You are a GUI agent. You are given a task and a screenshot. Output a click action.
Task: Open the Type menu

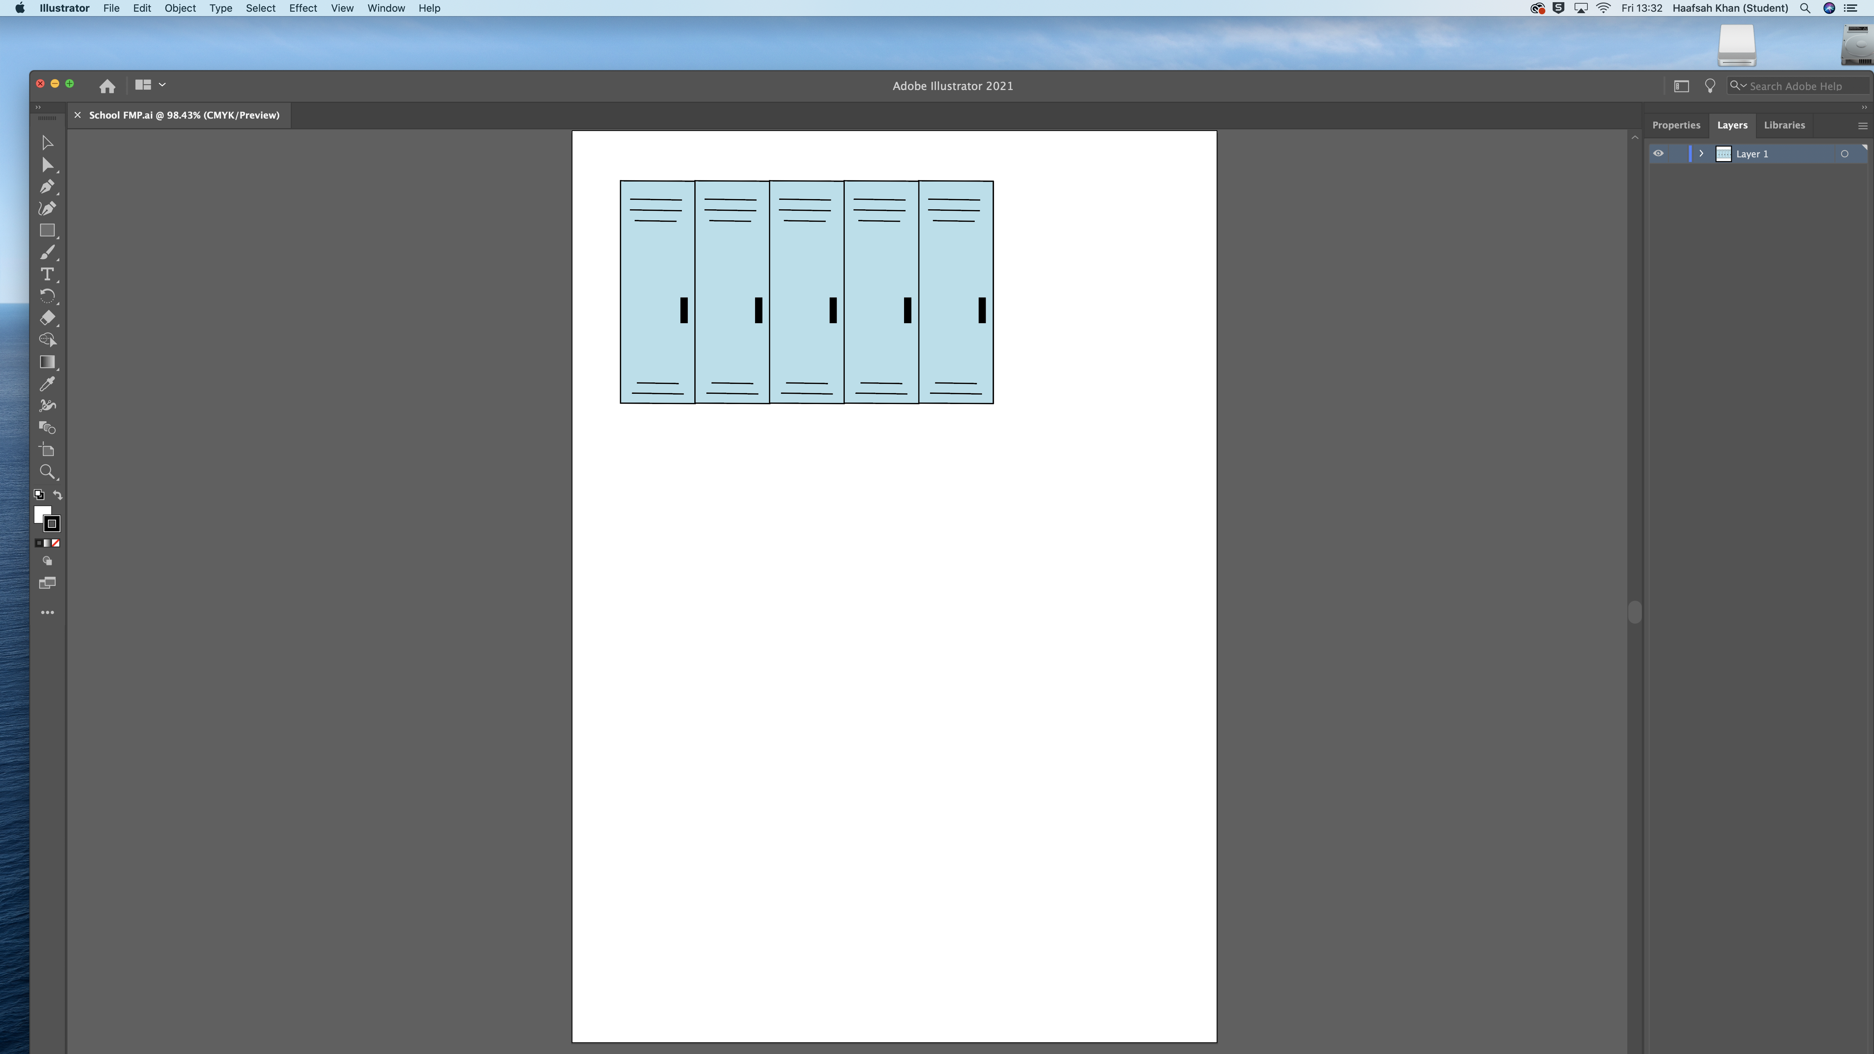pos(220,8)
